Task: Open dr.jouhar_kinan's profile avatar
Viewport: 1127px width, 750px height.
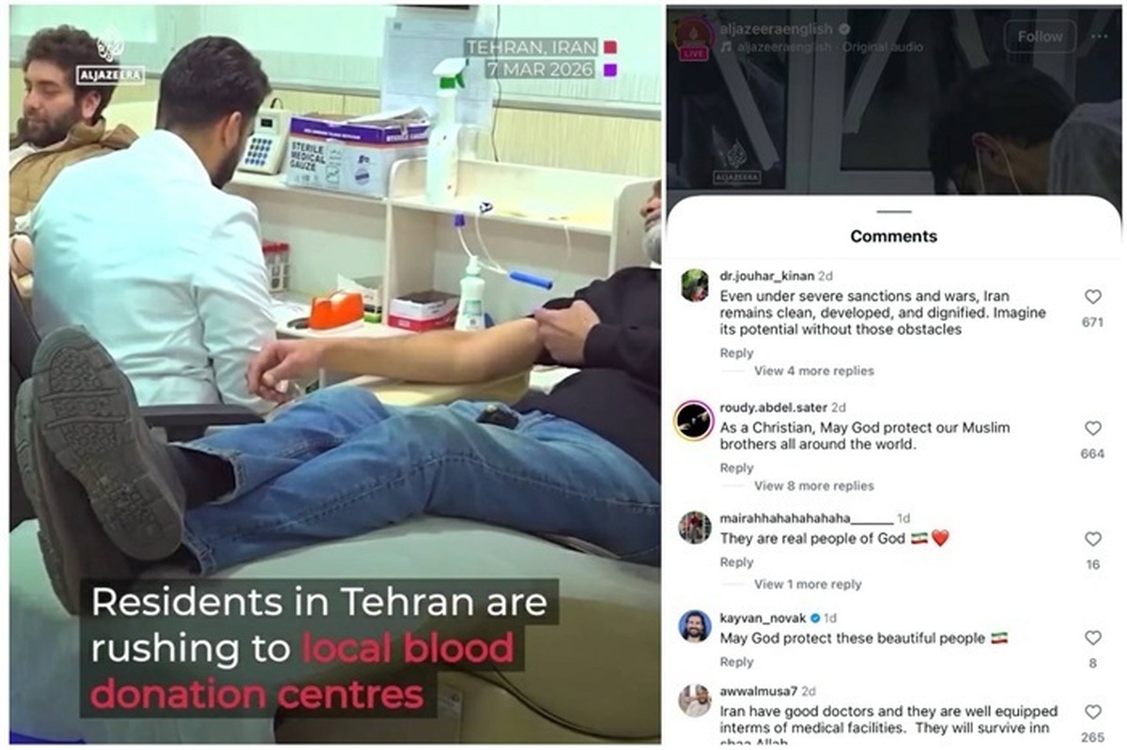Action: pos(695,284)
